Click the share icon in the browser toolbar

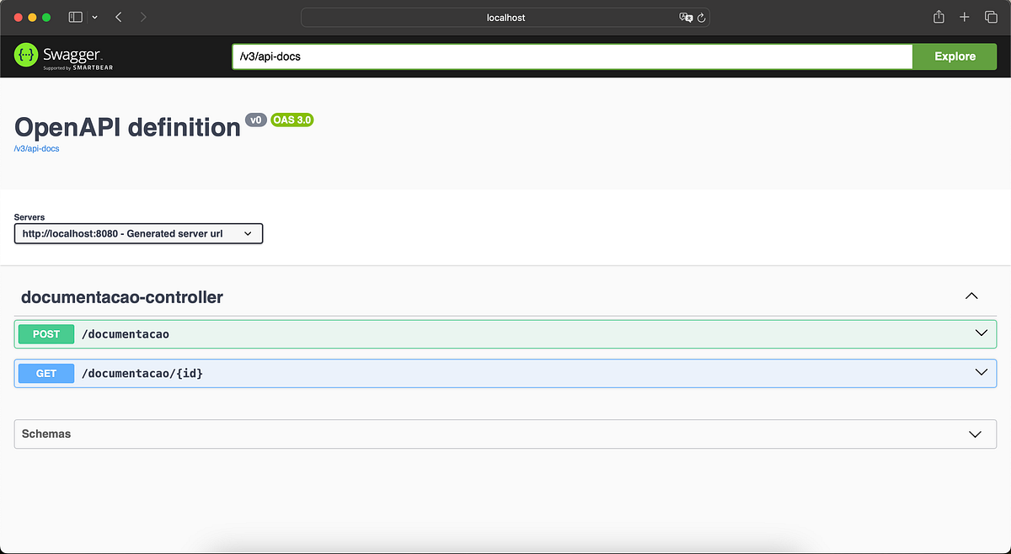(938, 16)
